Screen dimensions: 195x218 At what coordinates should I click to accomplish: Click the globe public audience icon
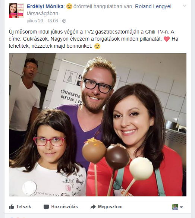point(64,21)
